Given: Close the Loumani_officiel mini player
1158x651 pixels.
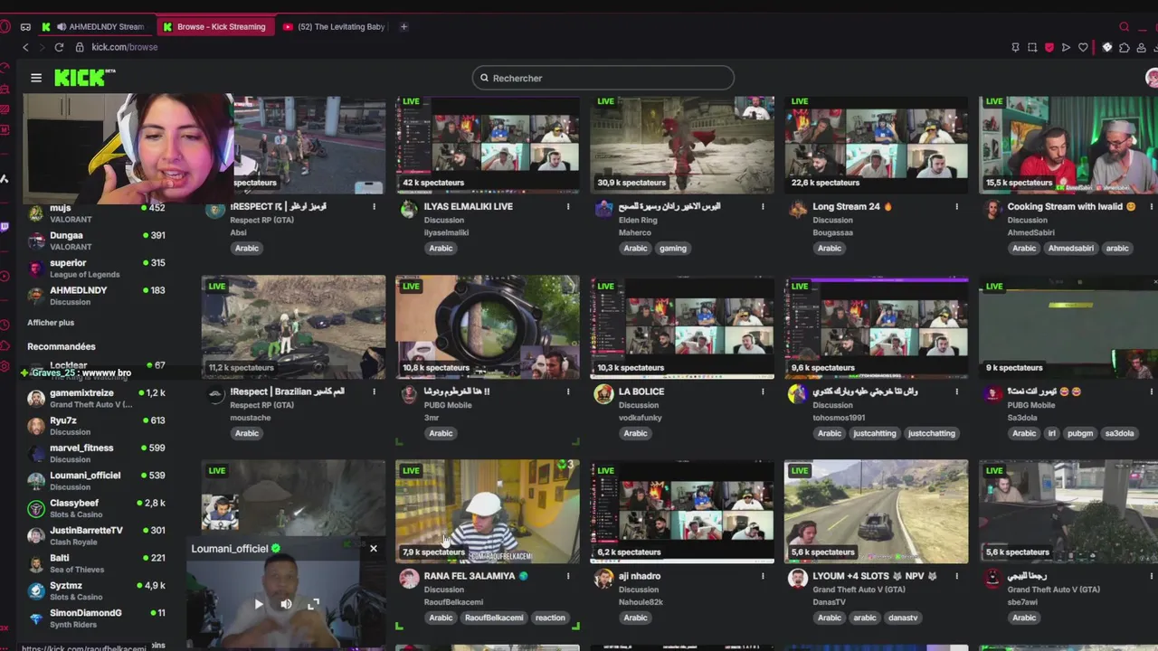Looking at the screenshot, I should [x=373, y=548].
